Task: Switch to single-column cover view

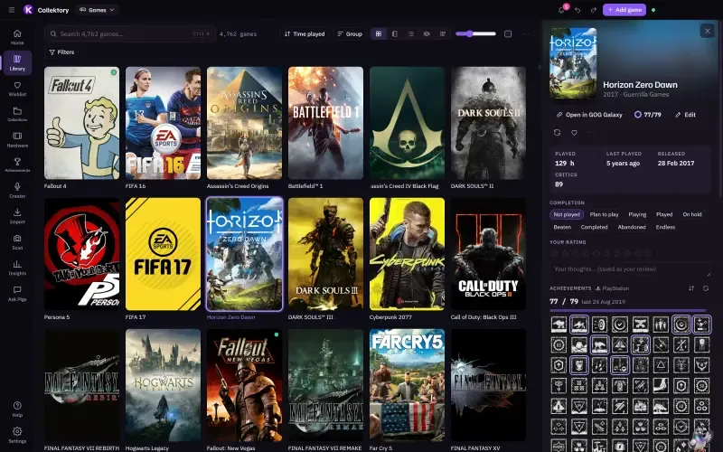Action: click(395, 33)
